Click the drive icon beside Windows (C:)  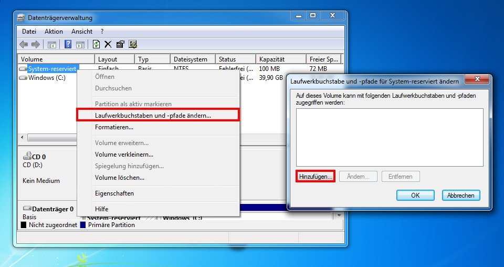tap(23, 78)
